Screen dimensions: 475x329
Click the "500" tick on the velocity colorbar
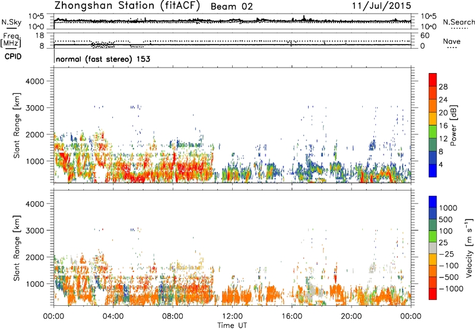point(445,219)
